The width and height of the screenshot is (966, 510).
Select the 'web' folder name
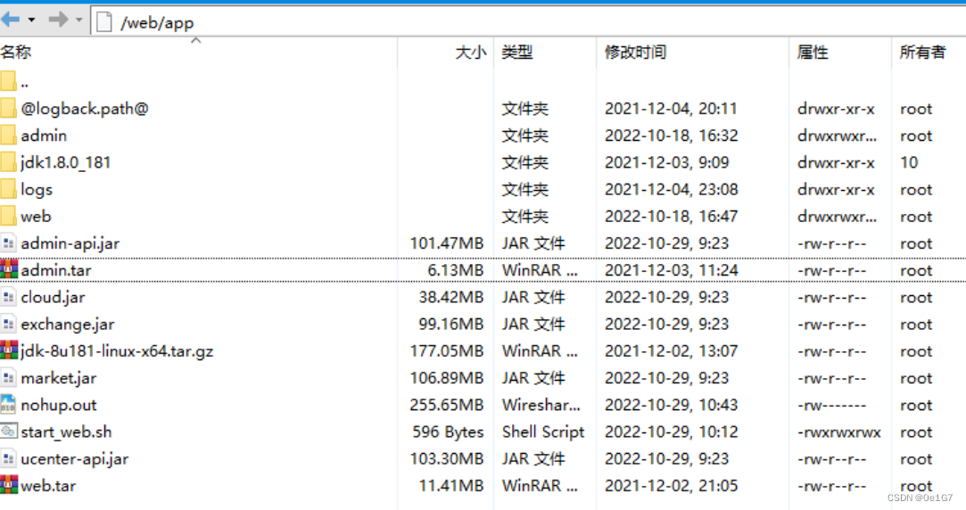(x=36, y=217)
